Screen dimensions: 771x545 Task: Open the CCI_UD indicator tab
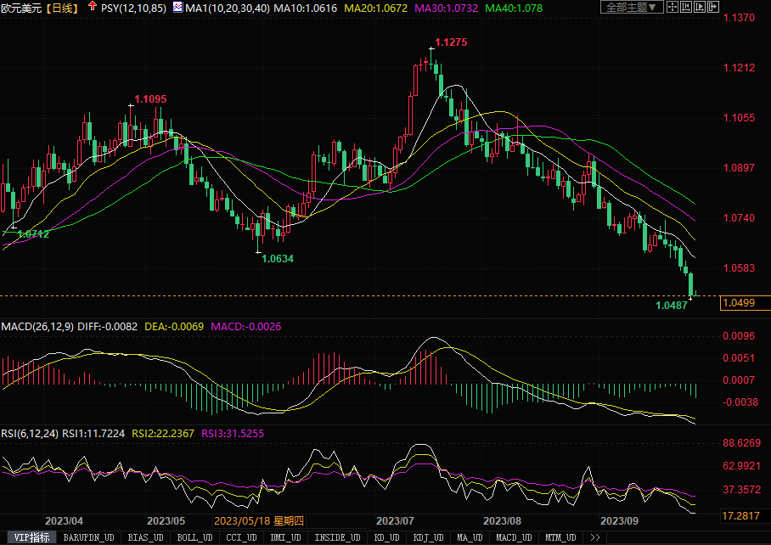pos(241,537)
